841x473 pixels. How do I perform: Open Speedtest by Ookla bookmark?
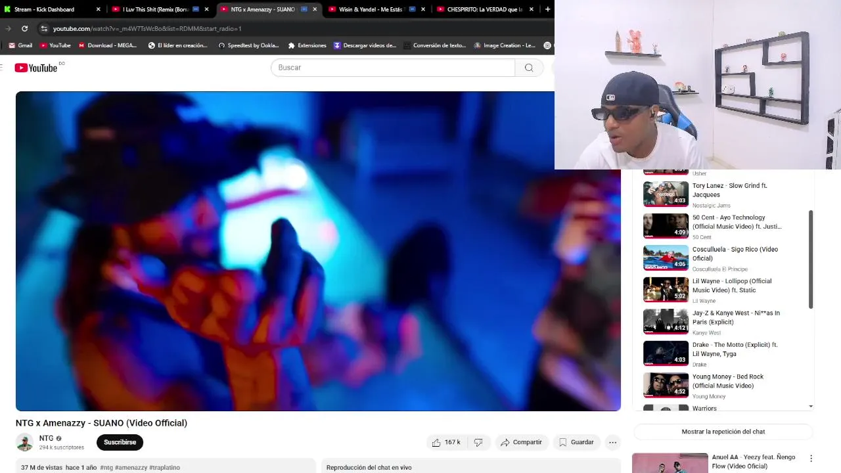coord(248,45)
